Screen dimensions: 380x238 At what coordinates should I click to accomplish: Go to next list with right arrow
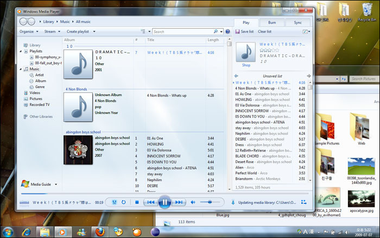[x=308, y=76]
